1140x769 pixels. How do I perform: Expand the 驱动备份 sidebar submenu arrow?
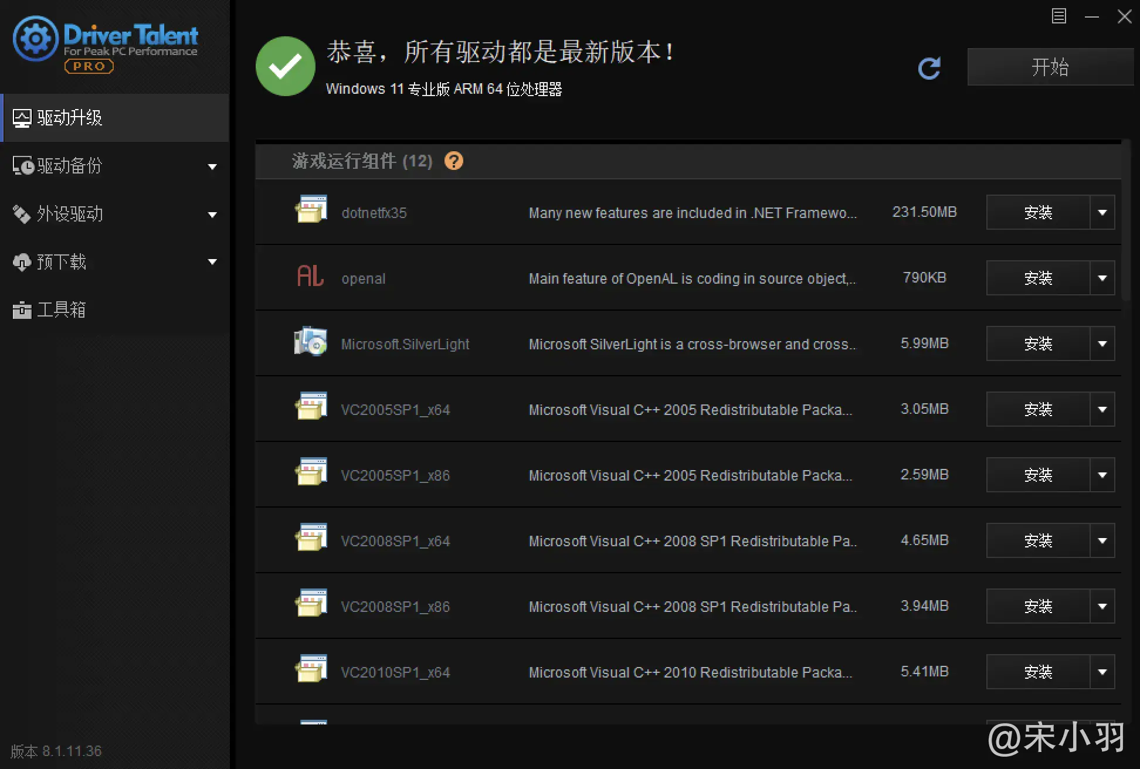point(212,166)
